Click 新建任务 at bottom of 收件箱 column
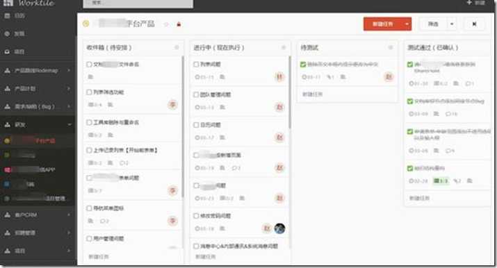 coord(99,257)
